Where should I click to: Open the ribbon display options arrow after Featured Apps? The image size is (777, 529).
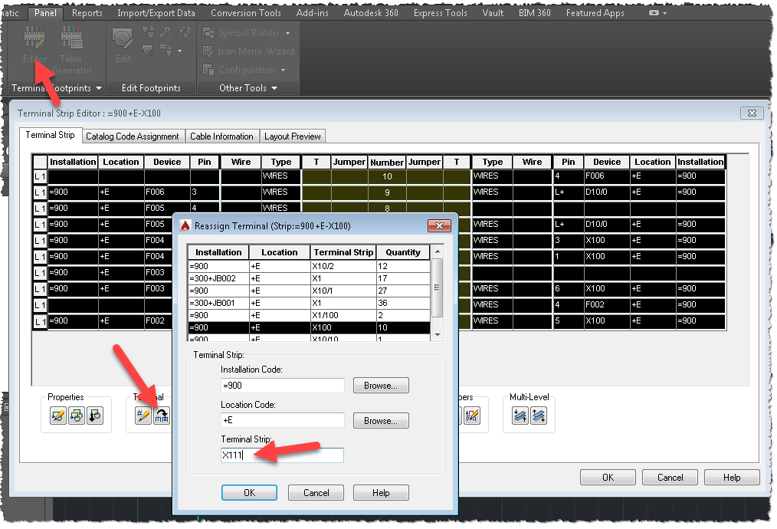coord(664,13)
